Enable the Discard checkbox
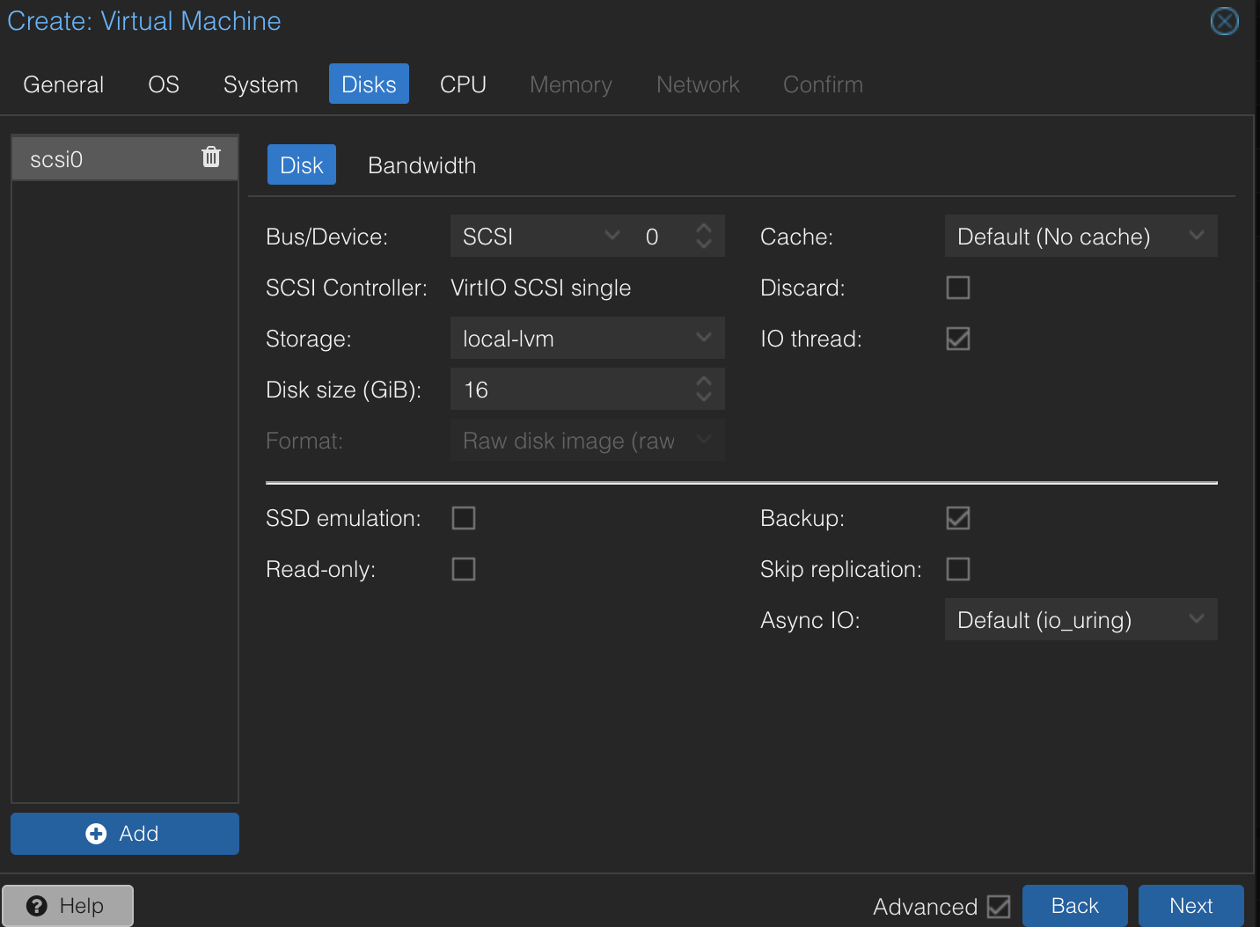1260x927 pixels. click(957, 288)
